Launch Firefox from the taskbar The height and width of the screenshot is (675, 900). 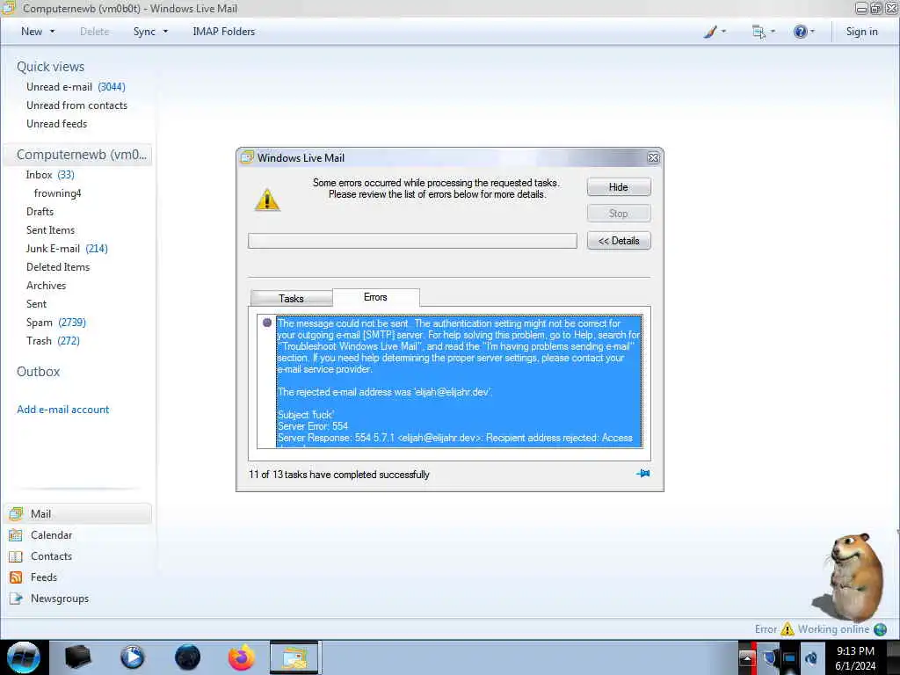tap(242, 657)
